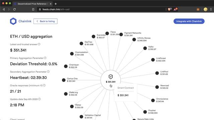Close the Decentralized Price Reference tab
Screen dimensions: 214x120
point(50,4)
